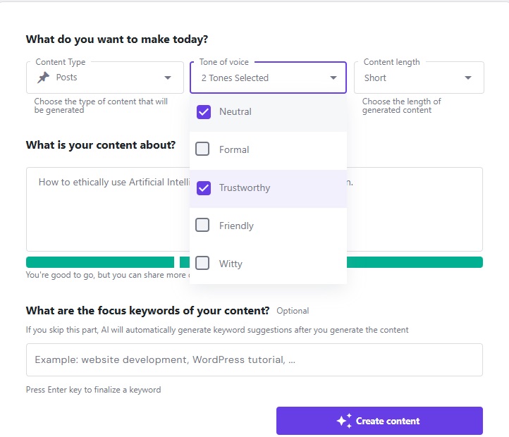Image resolution: width=509 pixels, height=437 pixels.
Task: Choose the Witty option label
Action: tap(231, 264)
